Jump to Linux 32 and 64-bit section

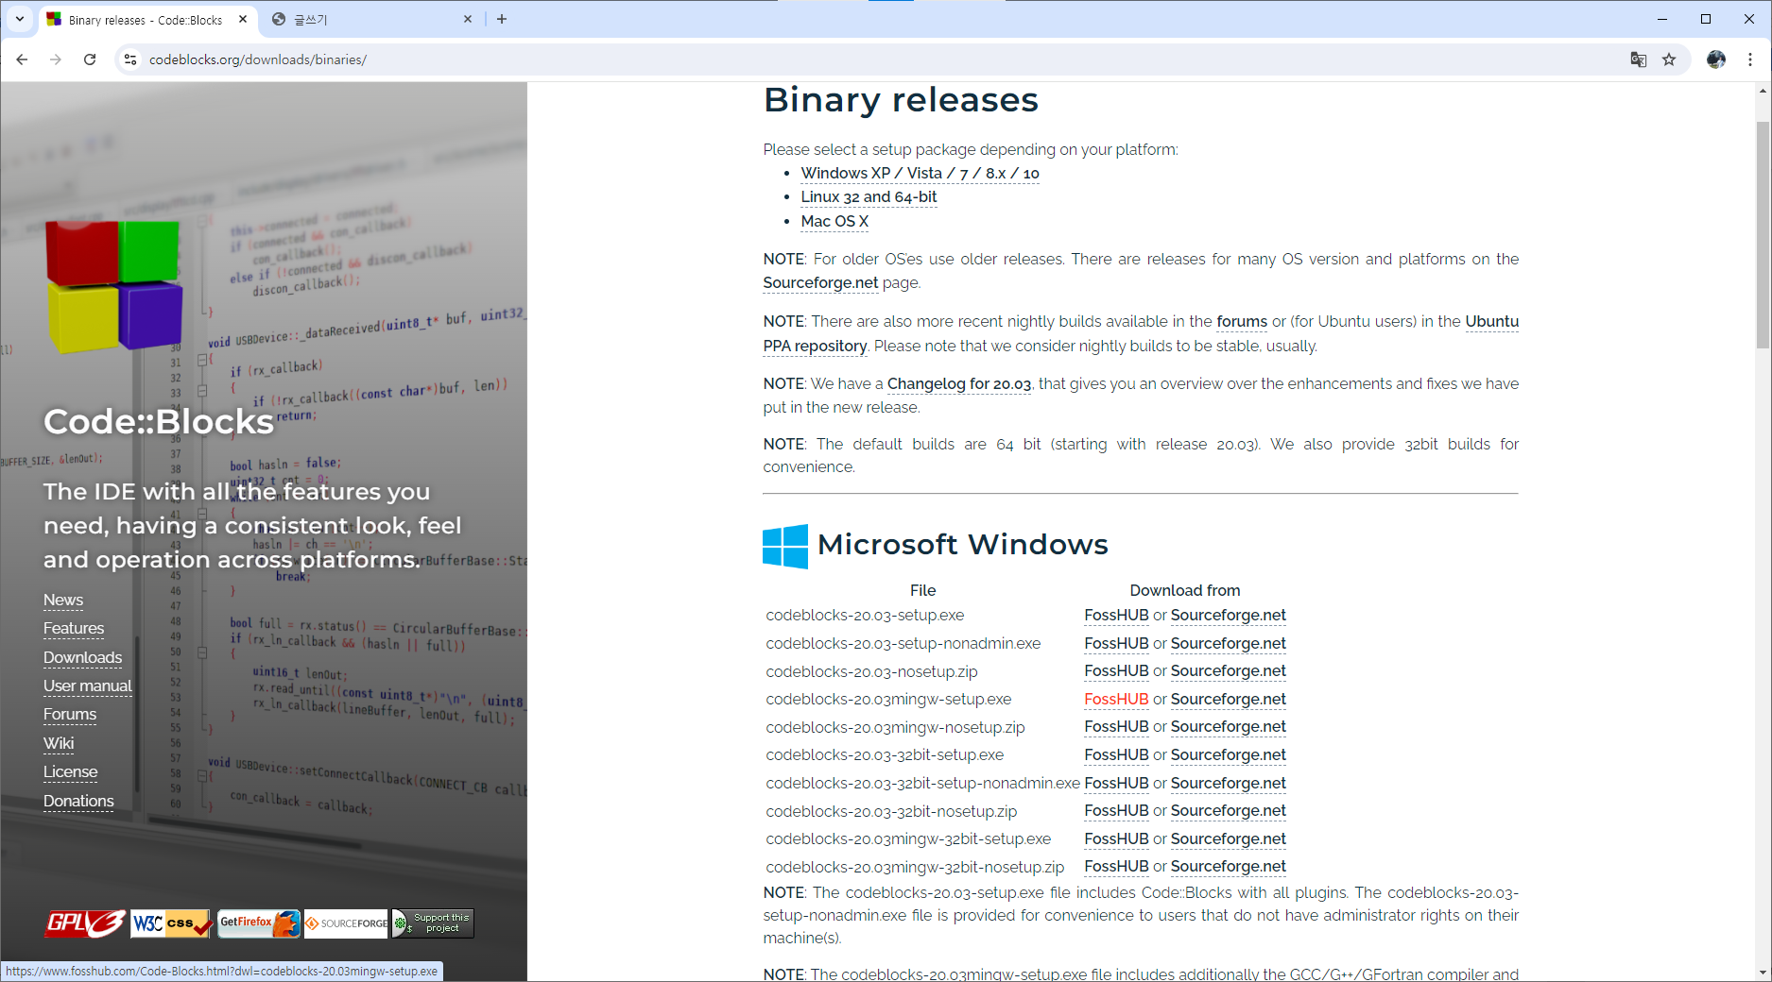pos(869,197)
